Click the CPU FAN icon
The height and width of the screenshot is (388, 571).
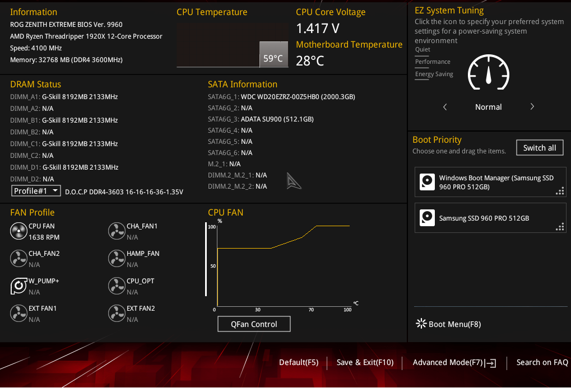pos(18,231)
